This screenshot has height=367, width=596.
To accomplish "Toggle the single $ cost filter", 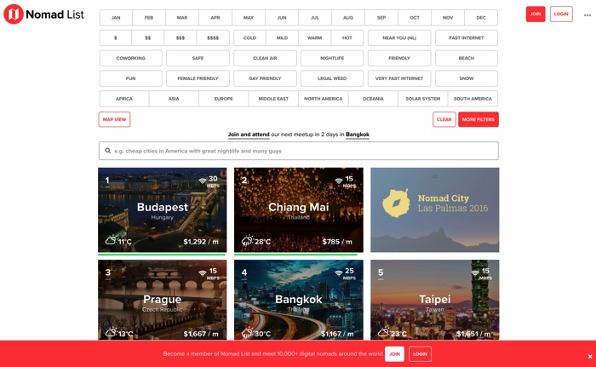I will (116, 37).
